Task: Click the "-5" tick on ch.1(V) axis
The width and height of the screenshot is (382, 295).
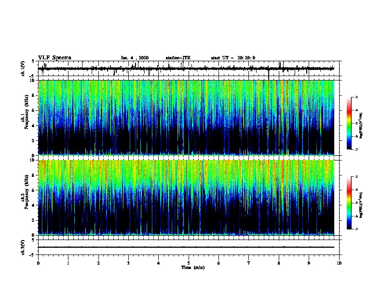Action: pyautogui.click(x=32, y=76)
